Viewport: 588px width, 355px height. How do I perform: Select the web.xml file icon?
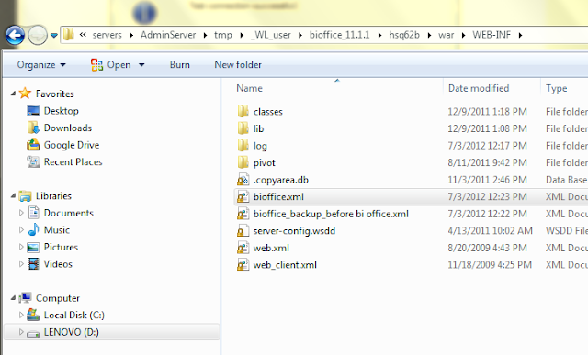[243, 248]
